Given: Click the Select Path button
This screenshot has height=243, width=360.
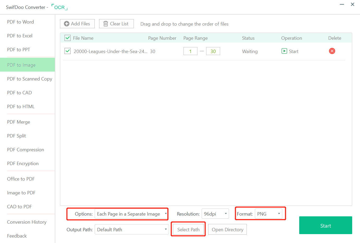Looking at the screenshot, I should [x=188, y=229].
